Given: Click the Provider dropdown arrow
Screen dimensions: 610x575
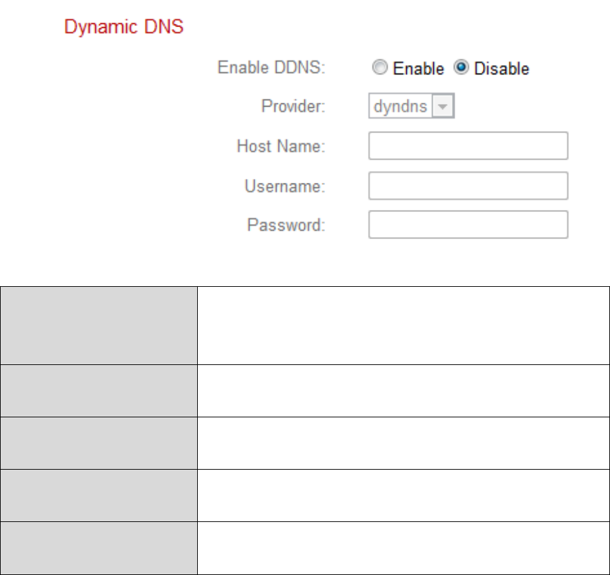Looking at the screenshot, I should pyautogui.click(x=441, y=107).
